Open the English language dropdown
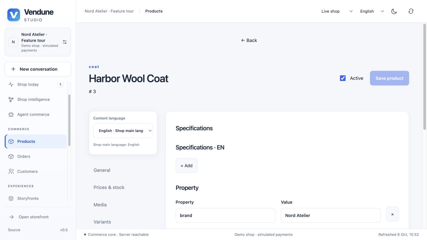This screenshot has height=240, width=427. 372,11
